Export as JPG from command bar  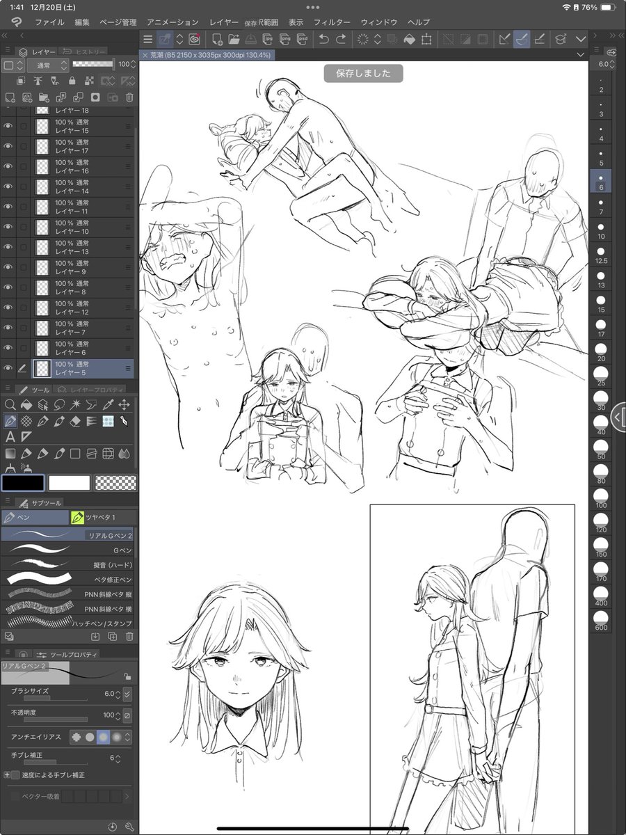(x=268, y=40)
